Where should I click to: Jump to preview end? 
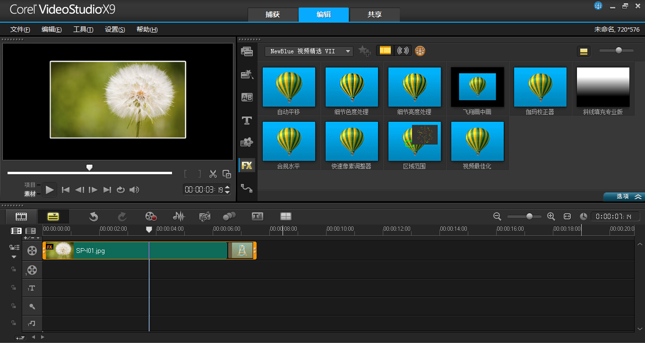pos(107,190)
